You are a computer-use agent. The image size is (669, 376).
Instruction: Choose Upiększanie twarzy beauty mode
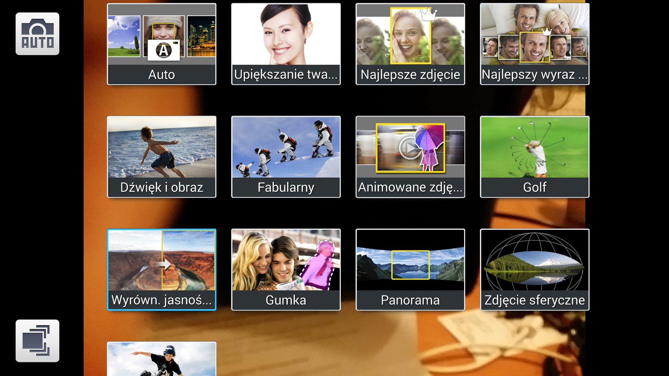tap(286, 38)
